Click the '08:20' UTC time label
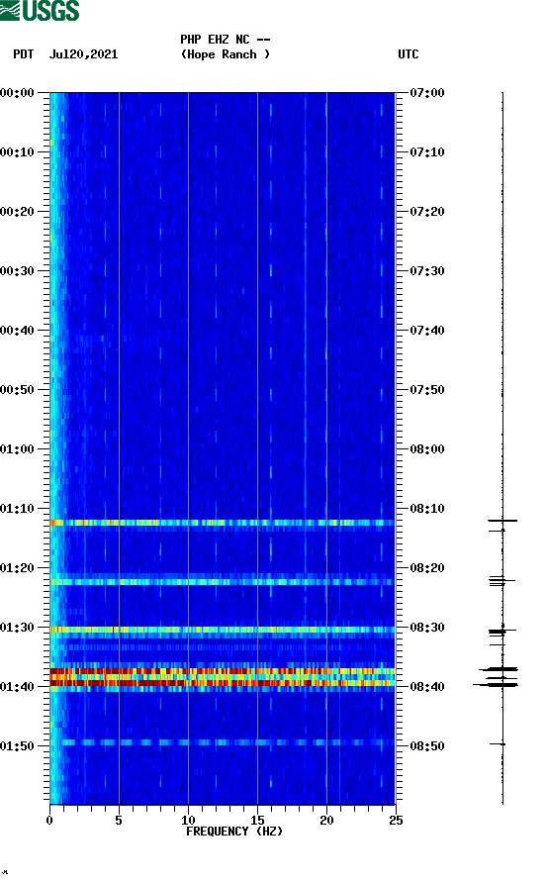Image resolution: width=546 pixels, height=883 pixels. [x=426, y=568]
